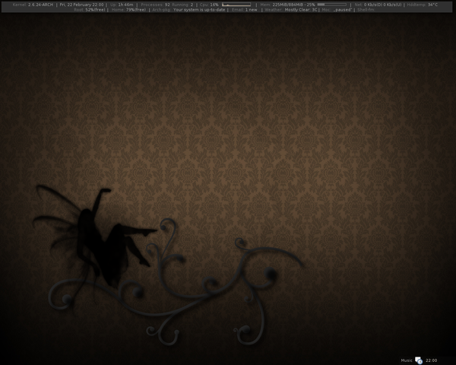The image size is (456, 365).
Task: Click the 22:00 clock in the bottom panel
Action: (x=431, y=360)
